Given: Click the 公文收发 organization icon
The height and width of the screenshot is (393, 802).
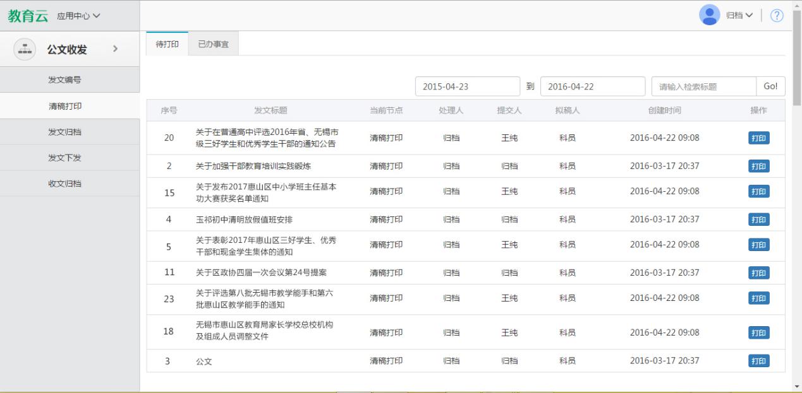Looking at the screenshot, I should pyautogui.click(x=24, y=49).
